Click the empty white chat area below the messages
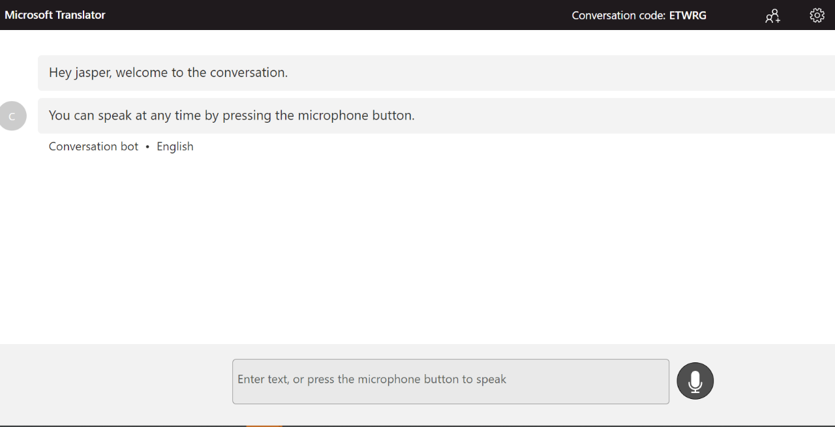This screenshot has width=835, height=427. point(417,248)
